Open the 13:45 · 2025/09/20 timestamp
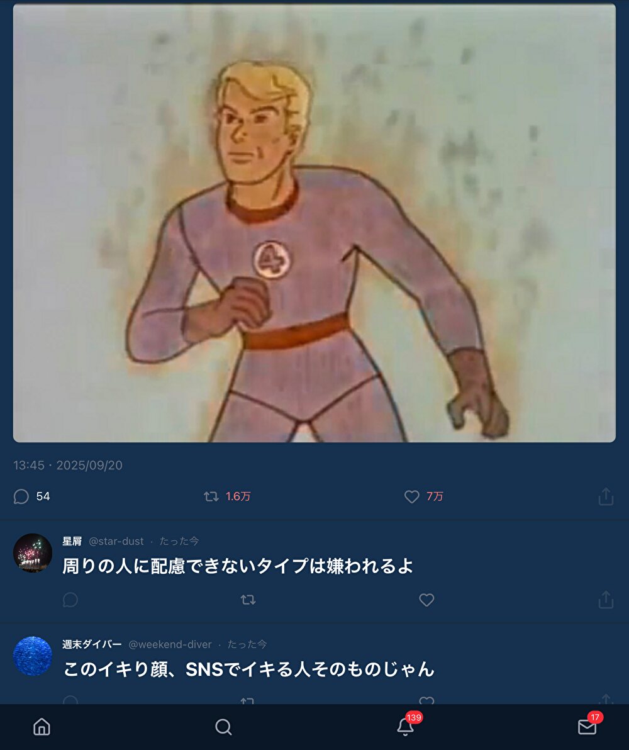The height and width of the screenshot is (750, 629). pyautogui.click(x=68, y=466)
